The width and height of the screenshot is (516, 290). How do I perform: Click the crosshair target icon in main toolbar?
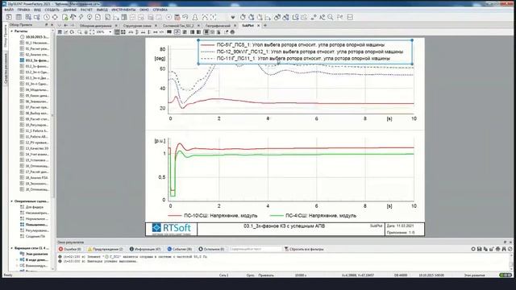click(x=55, y=17)
